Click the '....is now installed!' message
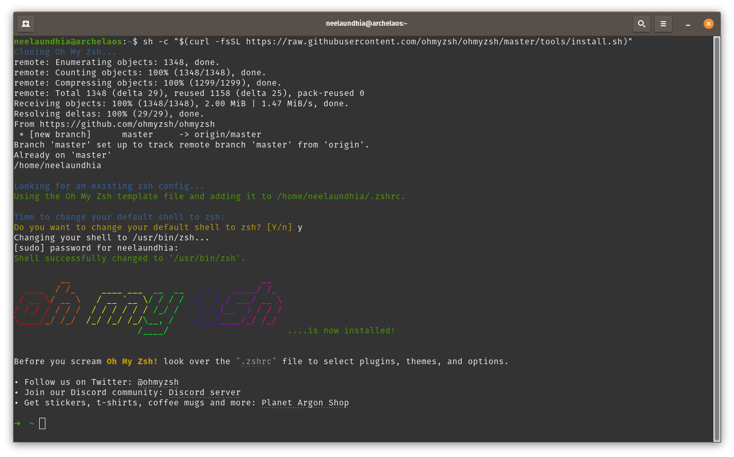734x457 pixels. pyautogui.click(x=341, y=331)
